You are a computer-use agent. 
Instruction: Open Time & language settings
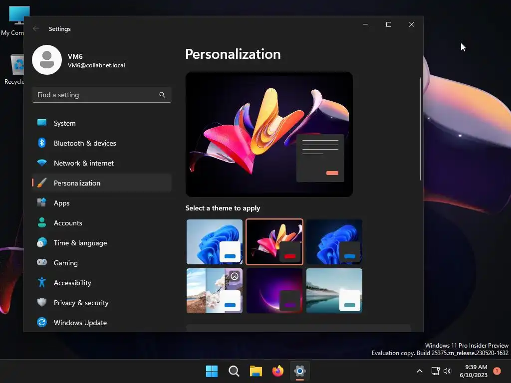(102, 243)
